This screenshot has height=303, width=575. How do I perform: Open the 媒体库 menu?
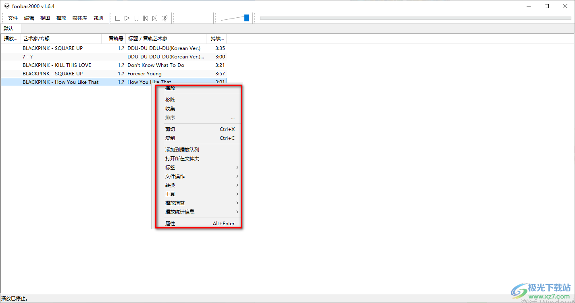click(80, 18)
